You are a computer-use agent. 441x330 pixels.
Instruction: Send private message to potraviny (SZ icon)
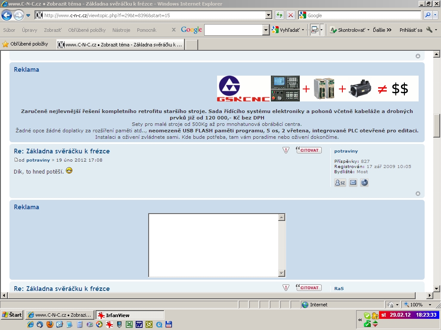point(340,183)
